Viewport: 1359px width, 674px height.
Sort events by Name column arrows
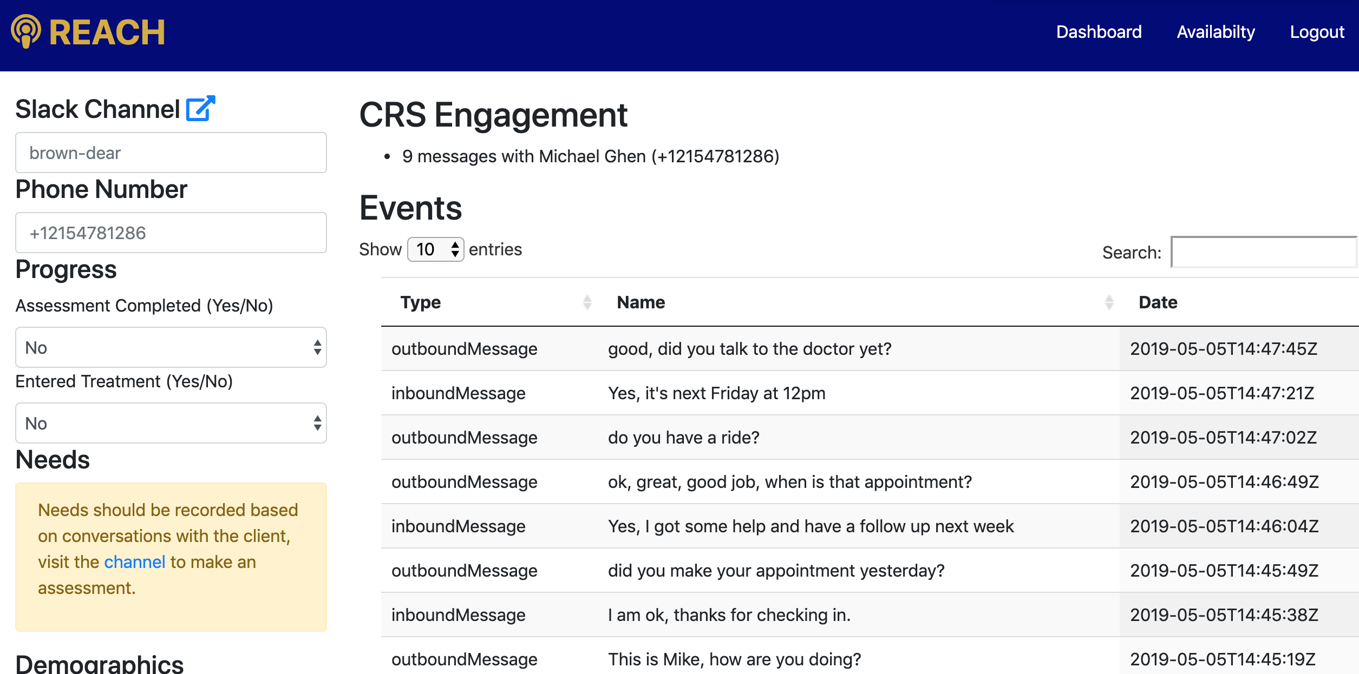(x=1109, y=302)
